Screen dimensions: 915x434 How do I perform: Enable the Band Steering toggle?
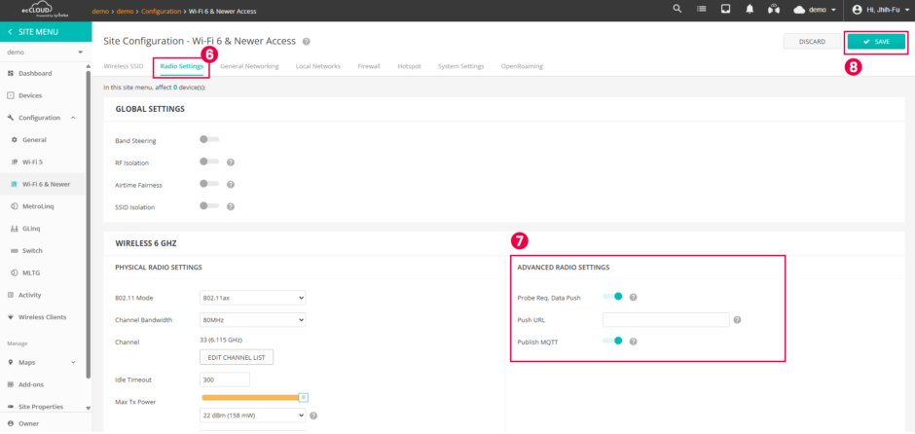point(208,139)
